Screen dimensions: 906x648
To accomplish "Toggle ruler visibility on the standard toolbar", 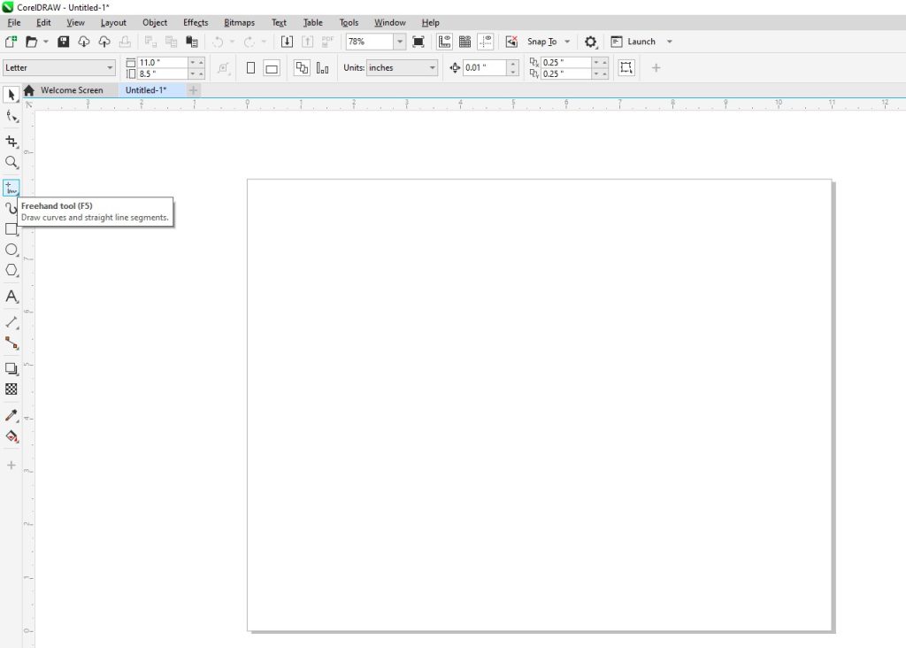I will pyautogui.click(x=442, y=41).
